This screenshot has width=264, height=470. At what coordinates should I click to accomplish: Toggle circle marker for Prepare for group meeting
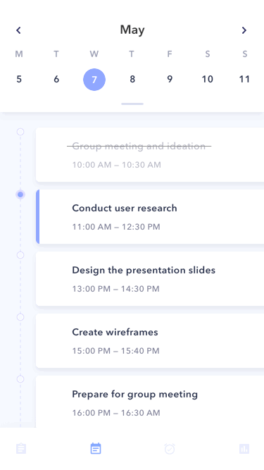click(20, 379)
